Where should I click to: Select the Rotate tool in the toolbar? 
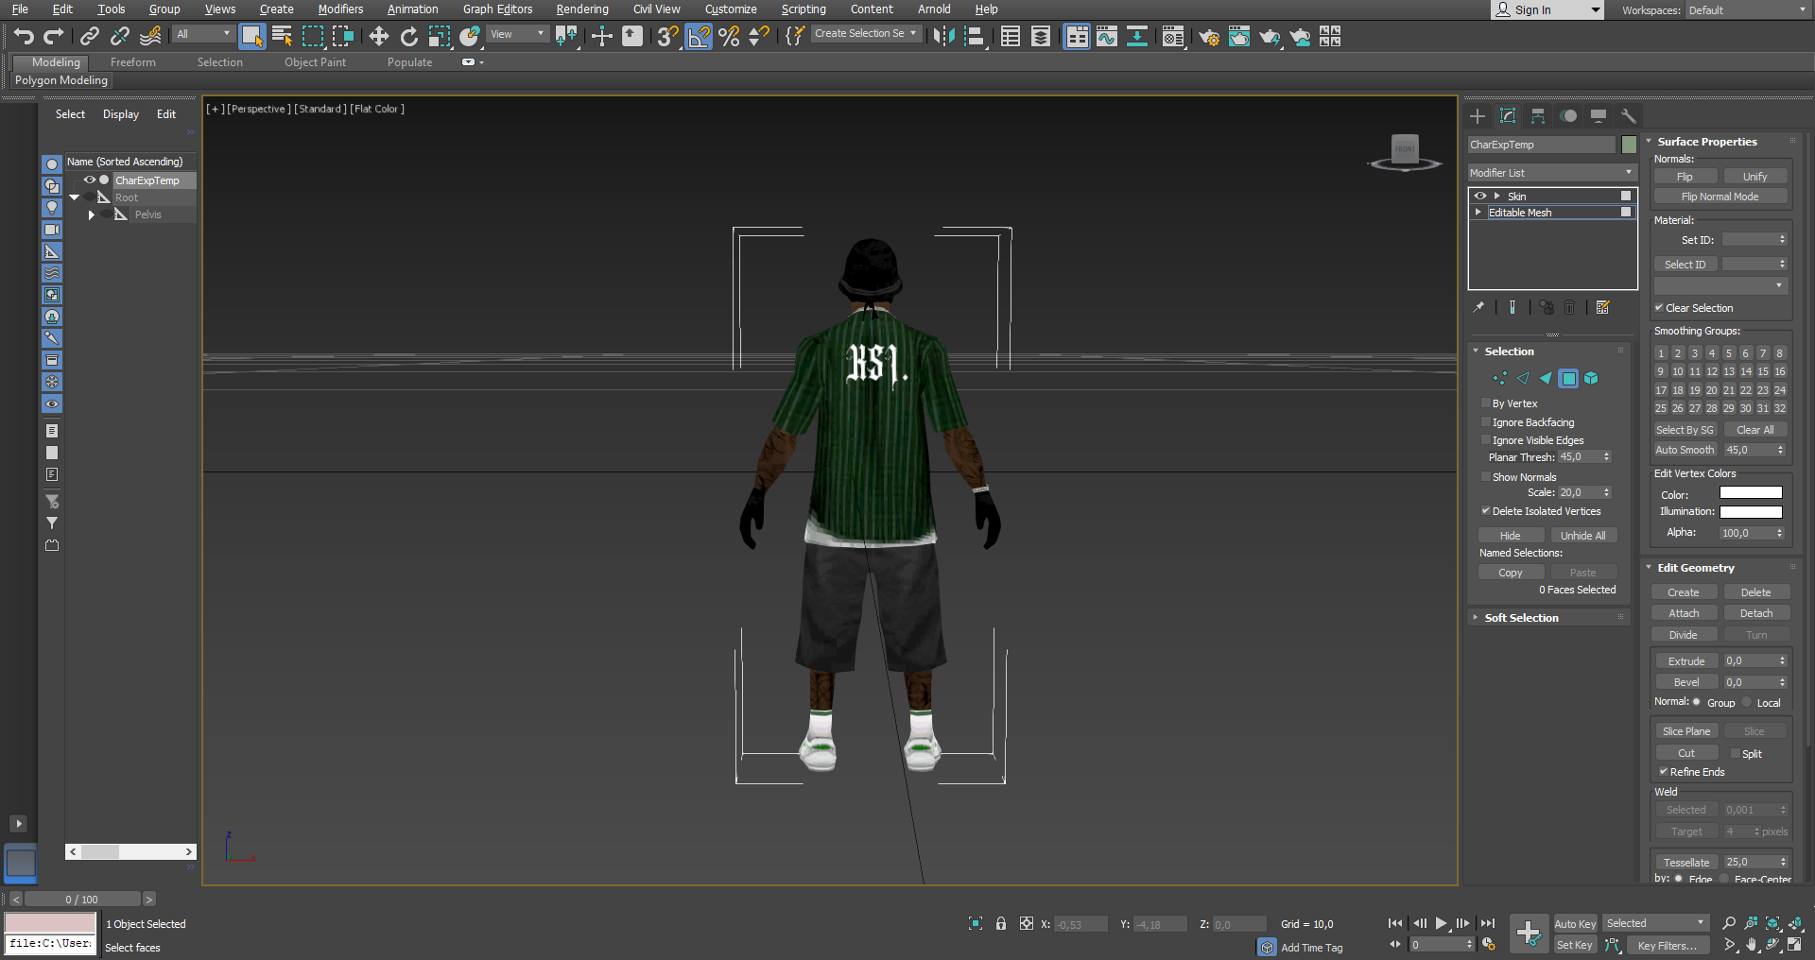[x=408, y=36]
